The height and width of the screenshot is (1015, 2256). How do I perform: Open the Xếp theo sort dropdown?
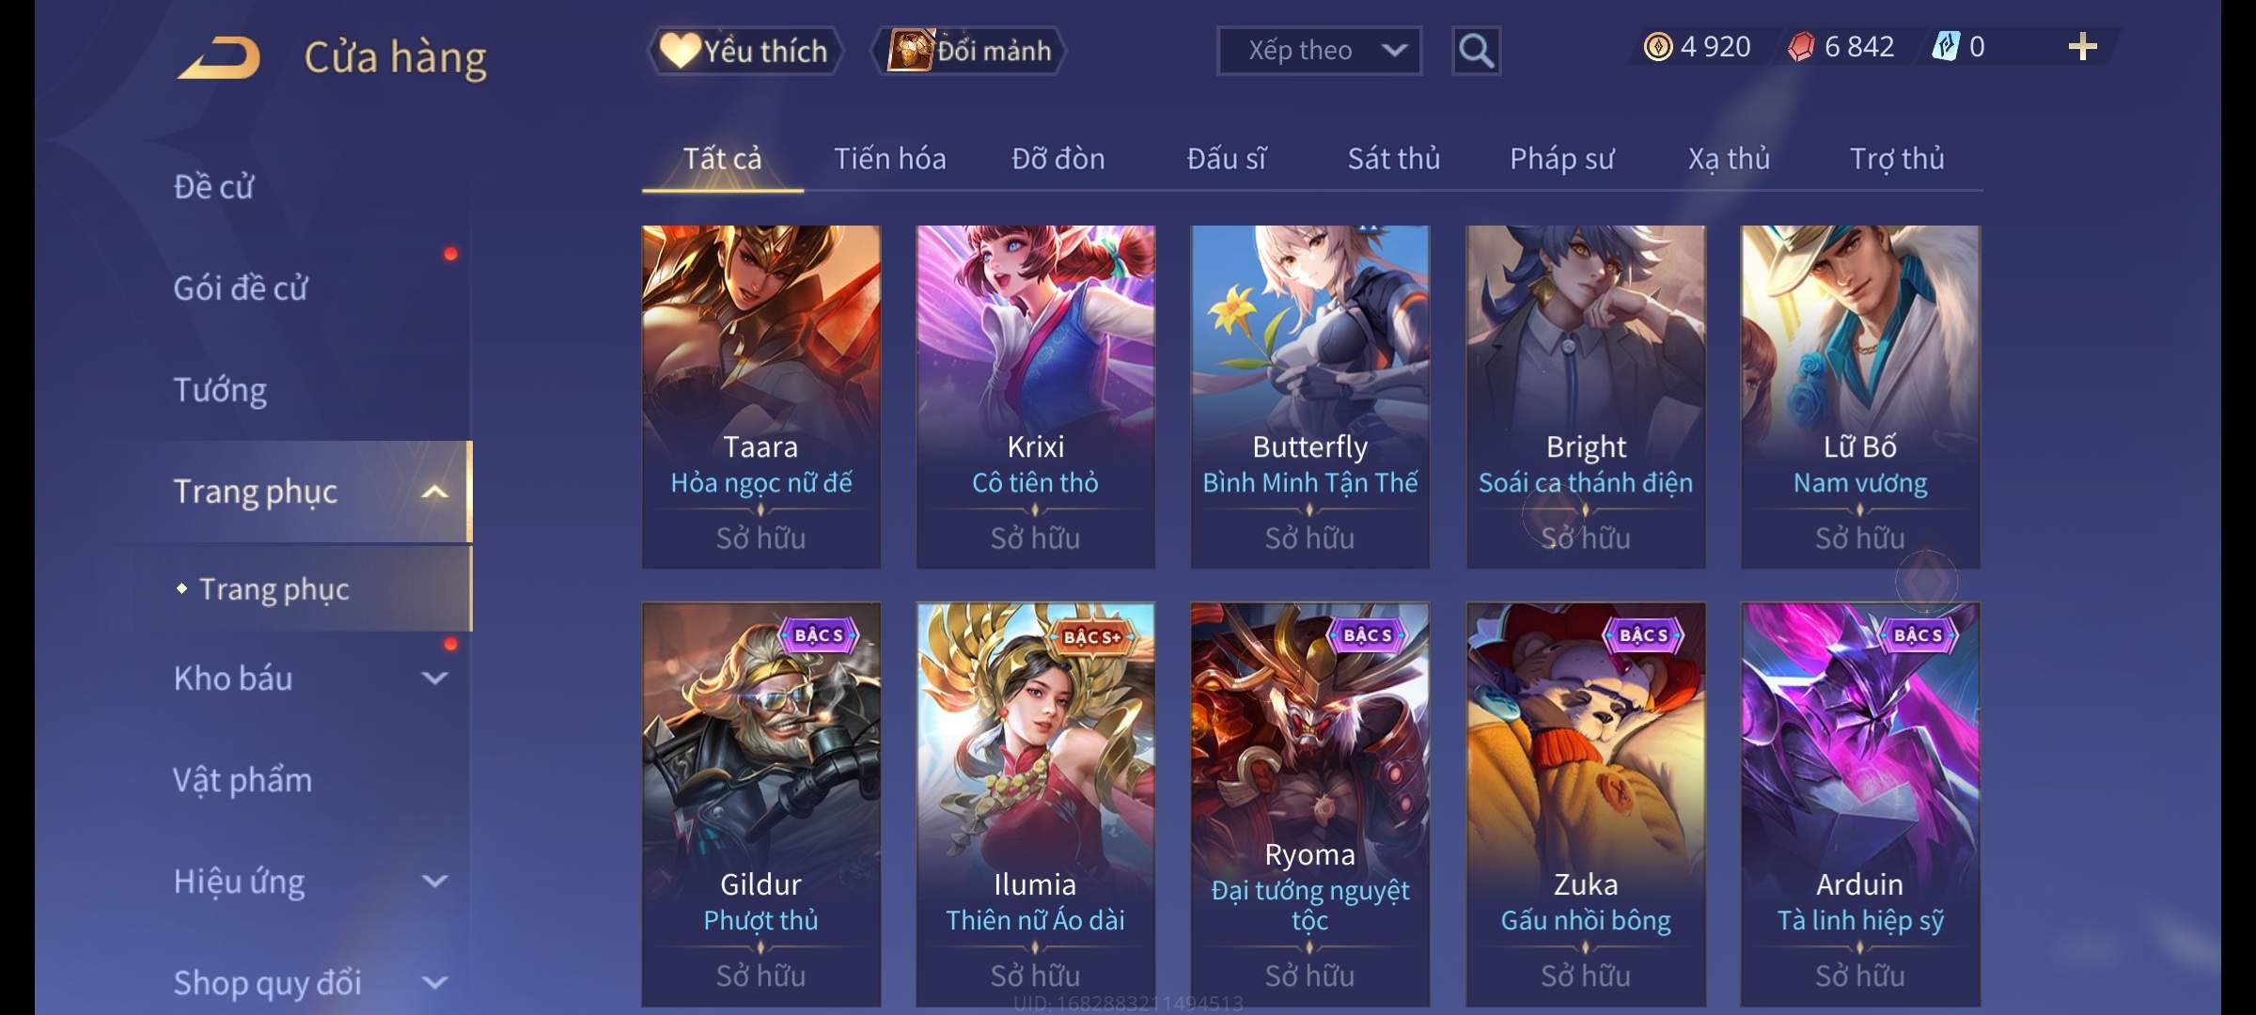click(1319, 51)
